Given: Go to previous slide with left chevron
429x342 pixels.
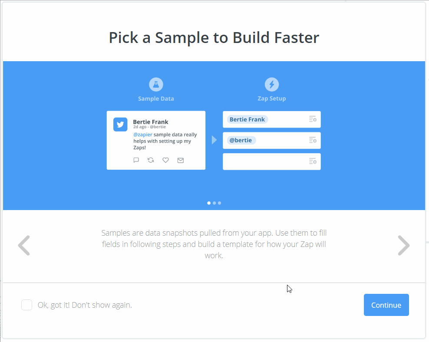Looking at the screenshot, I should pos(24,245).
